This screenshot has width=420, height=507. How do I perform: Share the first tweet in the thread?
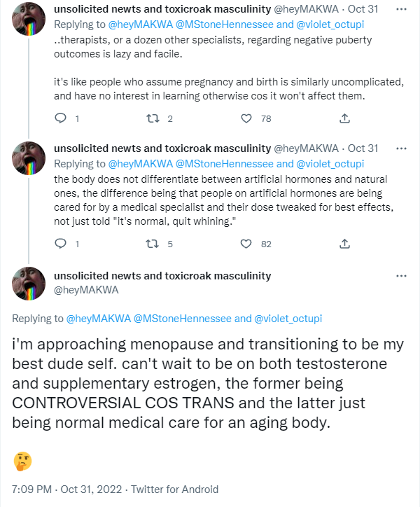click(344, 118)
